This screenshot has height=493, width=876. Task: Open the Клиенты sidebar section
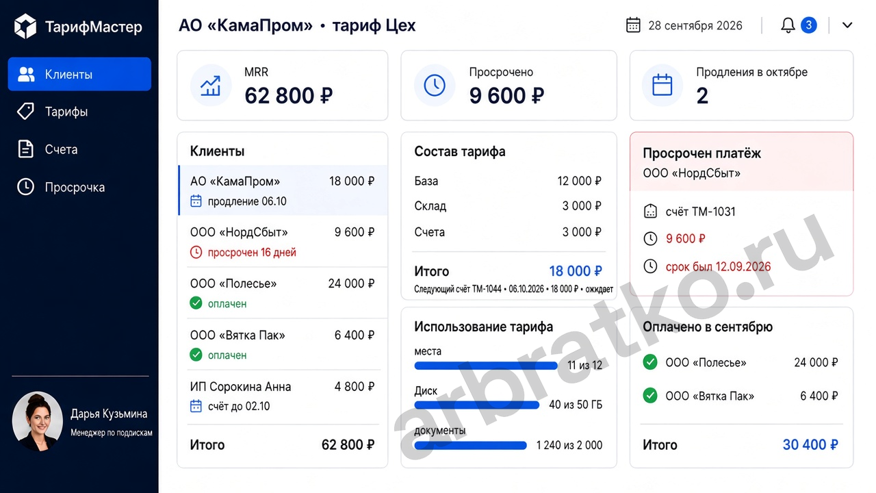coord(79,74)
